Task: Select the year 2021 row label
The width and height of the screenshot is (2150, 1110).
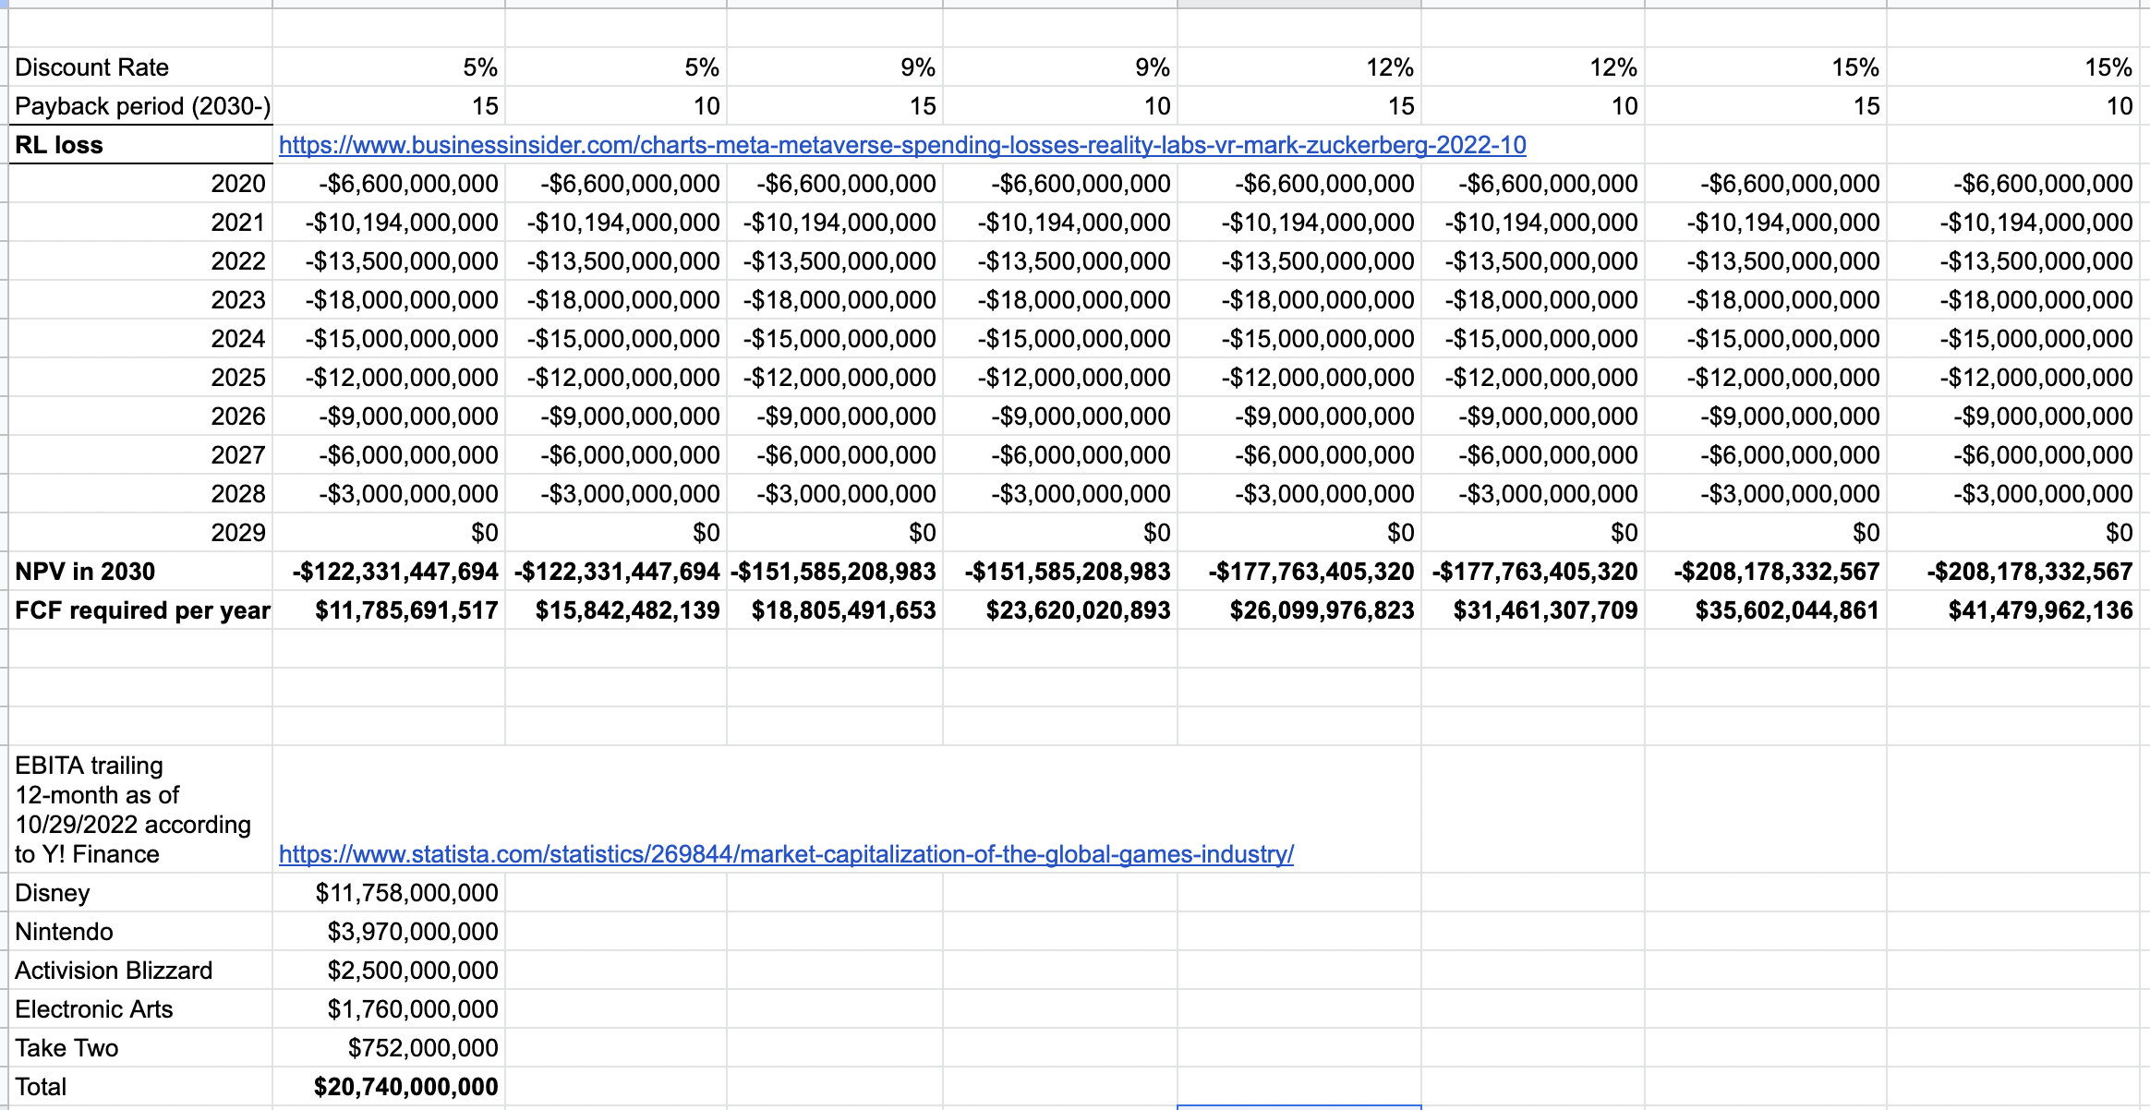Action: pos(140,223)
